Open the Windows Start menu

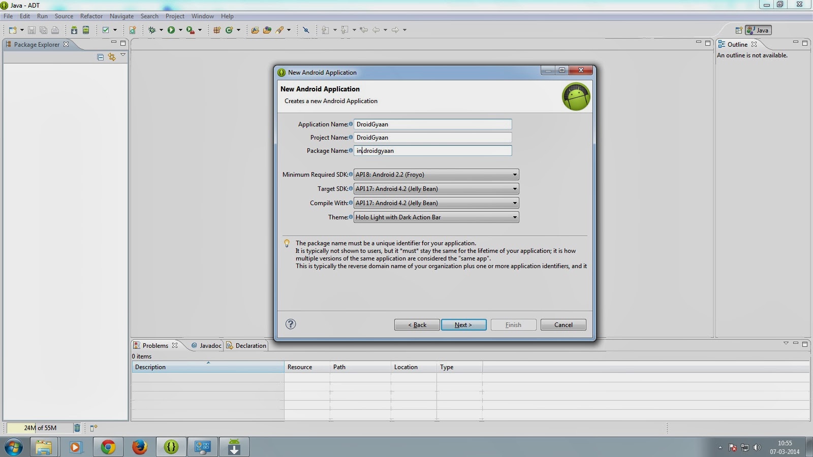click(x=14, y=447)
